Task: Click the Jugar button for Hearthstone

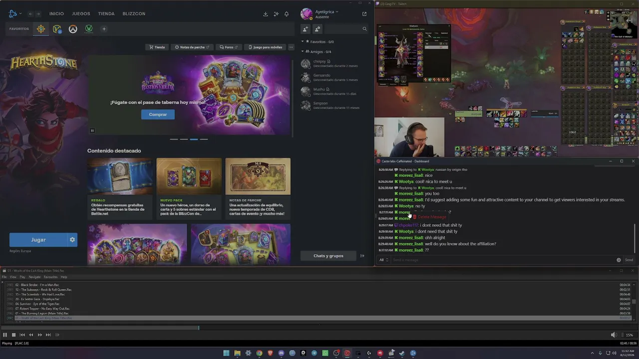Action: (38, 240)
